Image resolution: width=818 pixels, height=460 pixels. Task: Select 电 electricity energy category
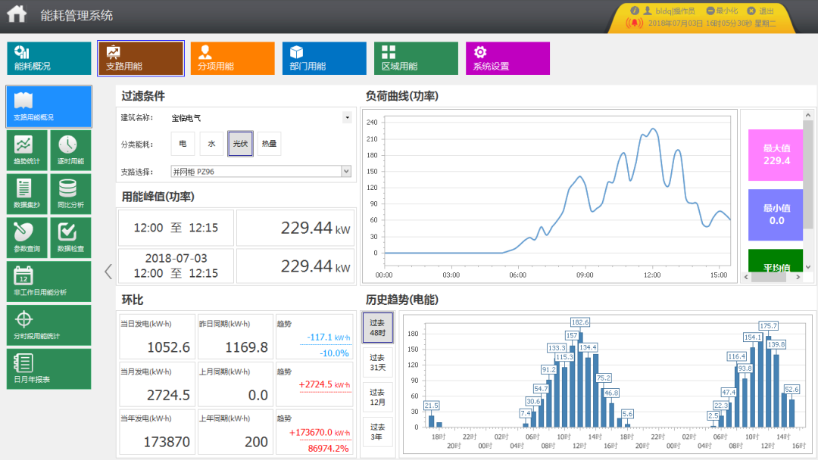(183, 144)
